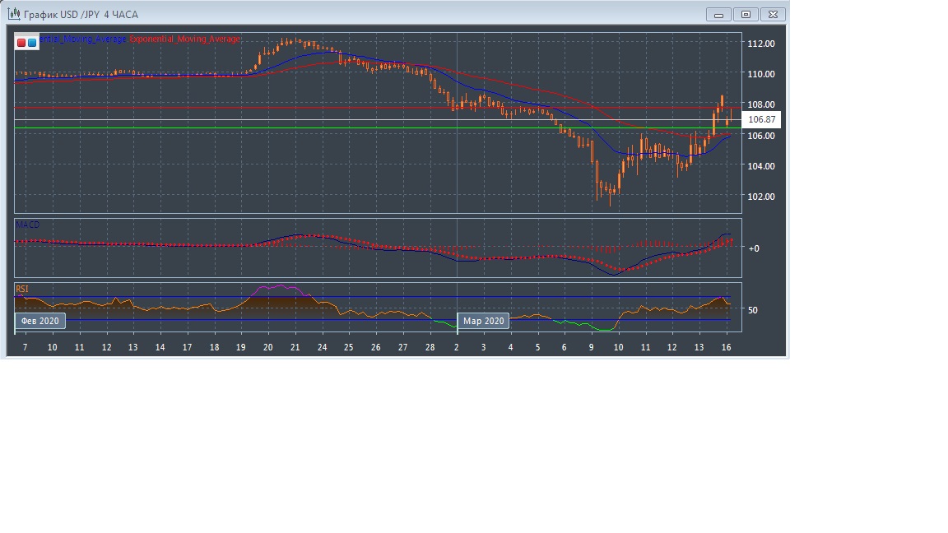This screenshot has height=533, width=948.
Task: Click date 16 at end of time axis
Action: [726, 348]
